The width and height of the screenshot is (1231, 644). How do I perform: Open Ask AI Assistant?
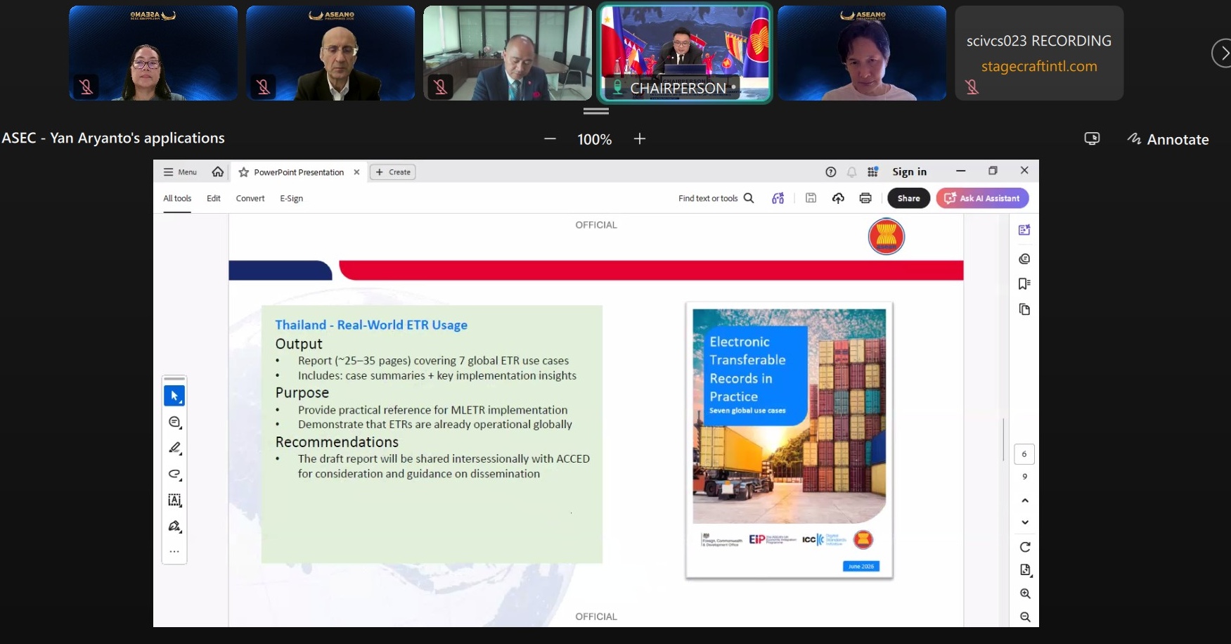click(982, 198)
